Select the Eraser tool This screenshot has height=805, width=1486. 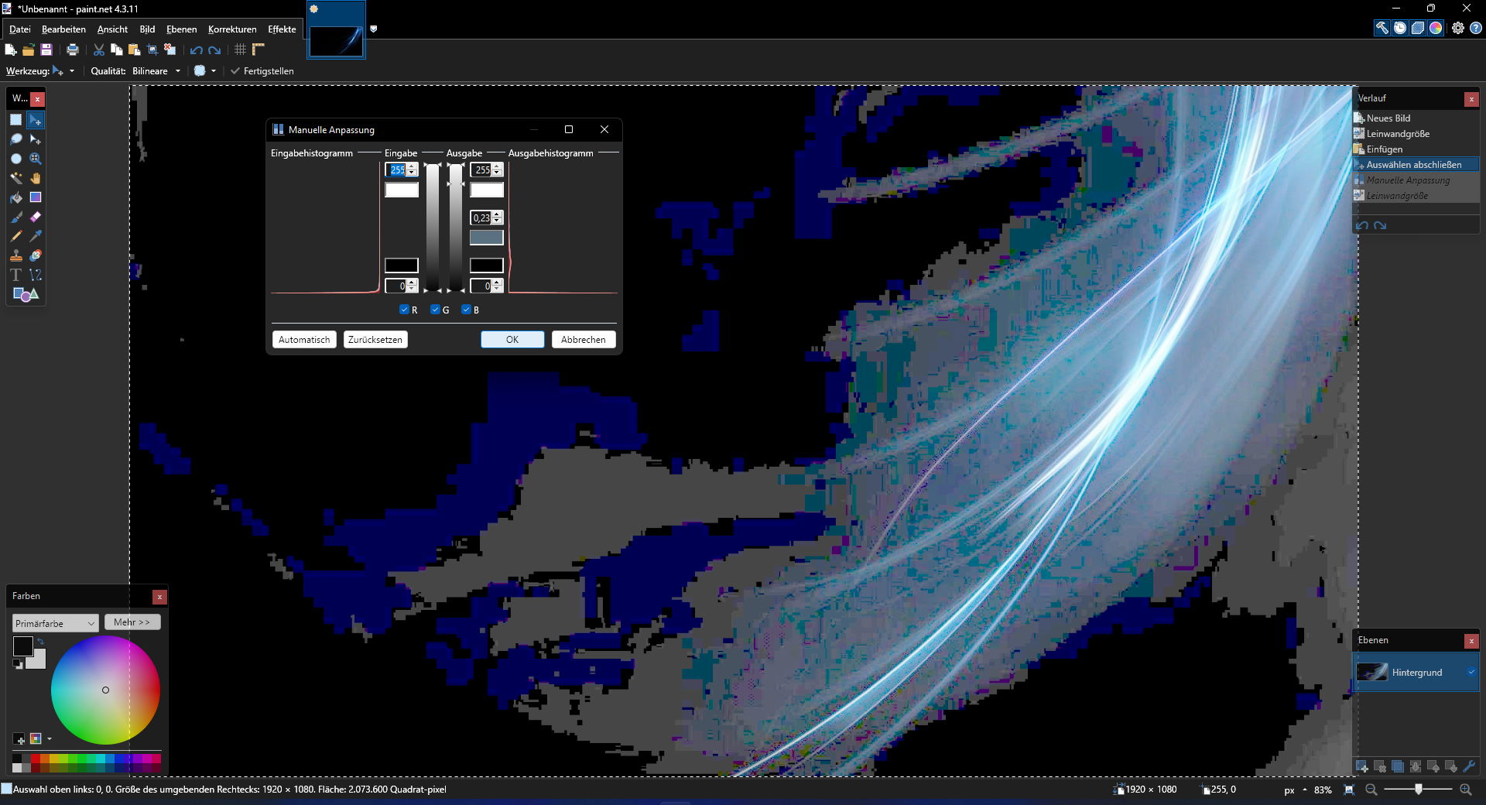tap(36, 217)
